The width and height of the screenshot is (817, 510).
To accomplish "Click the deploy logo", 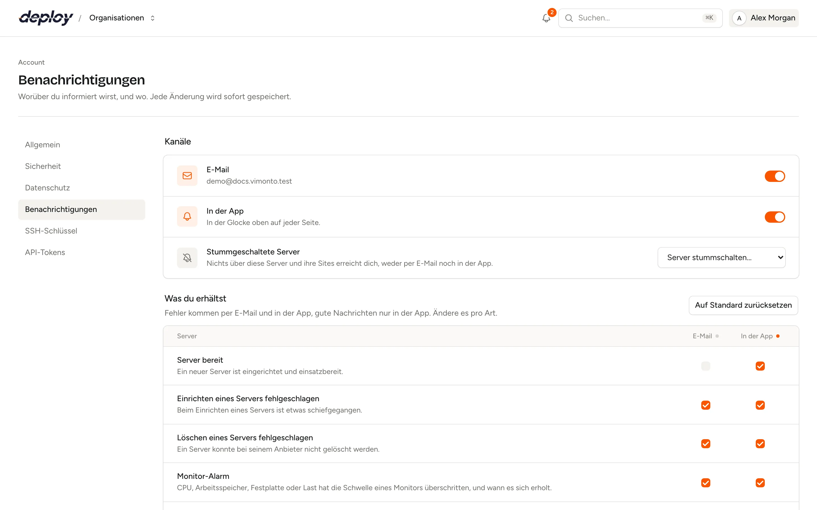I will click(x=46, y=18).
